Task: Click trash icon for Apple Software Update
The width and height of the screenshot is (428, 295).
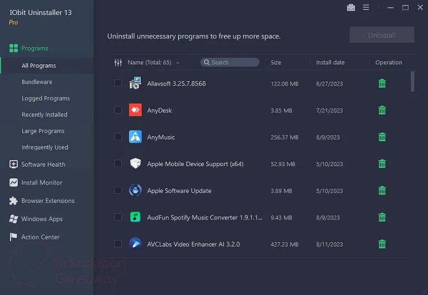Action: click(382, 190)
